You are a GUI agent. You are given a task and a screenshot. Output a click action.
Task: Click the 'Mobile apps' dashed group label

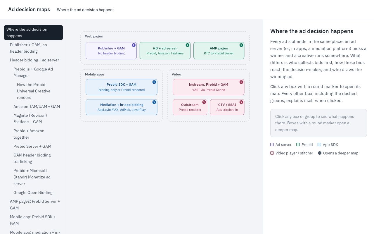pos(95,74)
